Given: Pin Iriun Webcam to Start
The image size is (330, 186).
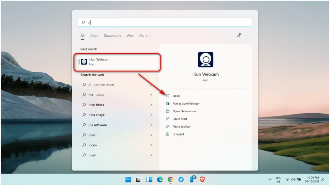Looking at the screenshot, I should click(x=180, y=119).
